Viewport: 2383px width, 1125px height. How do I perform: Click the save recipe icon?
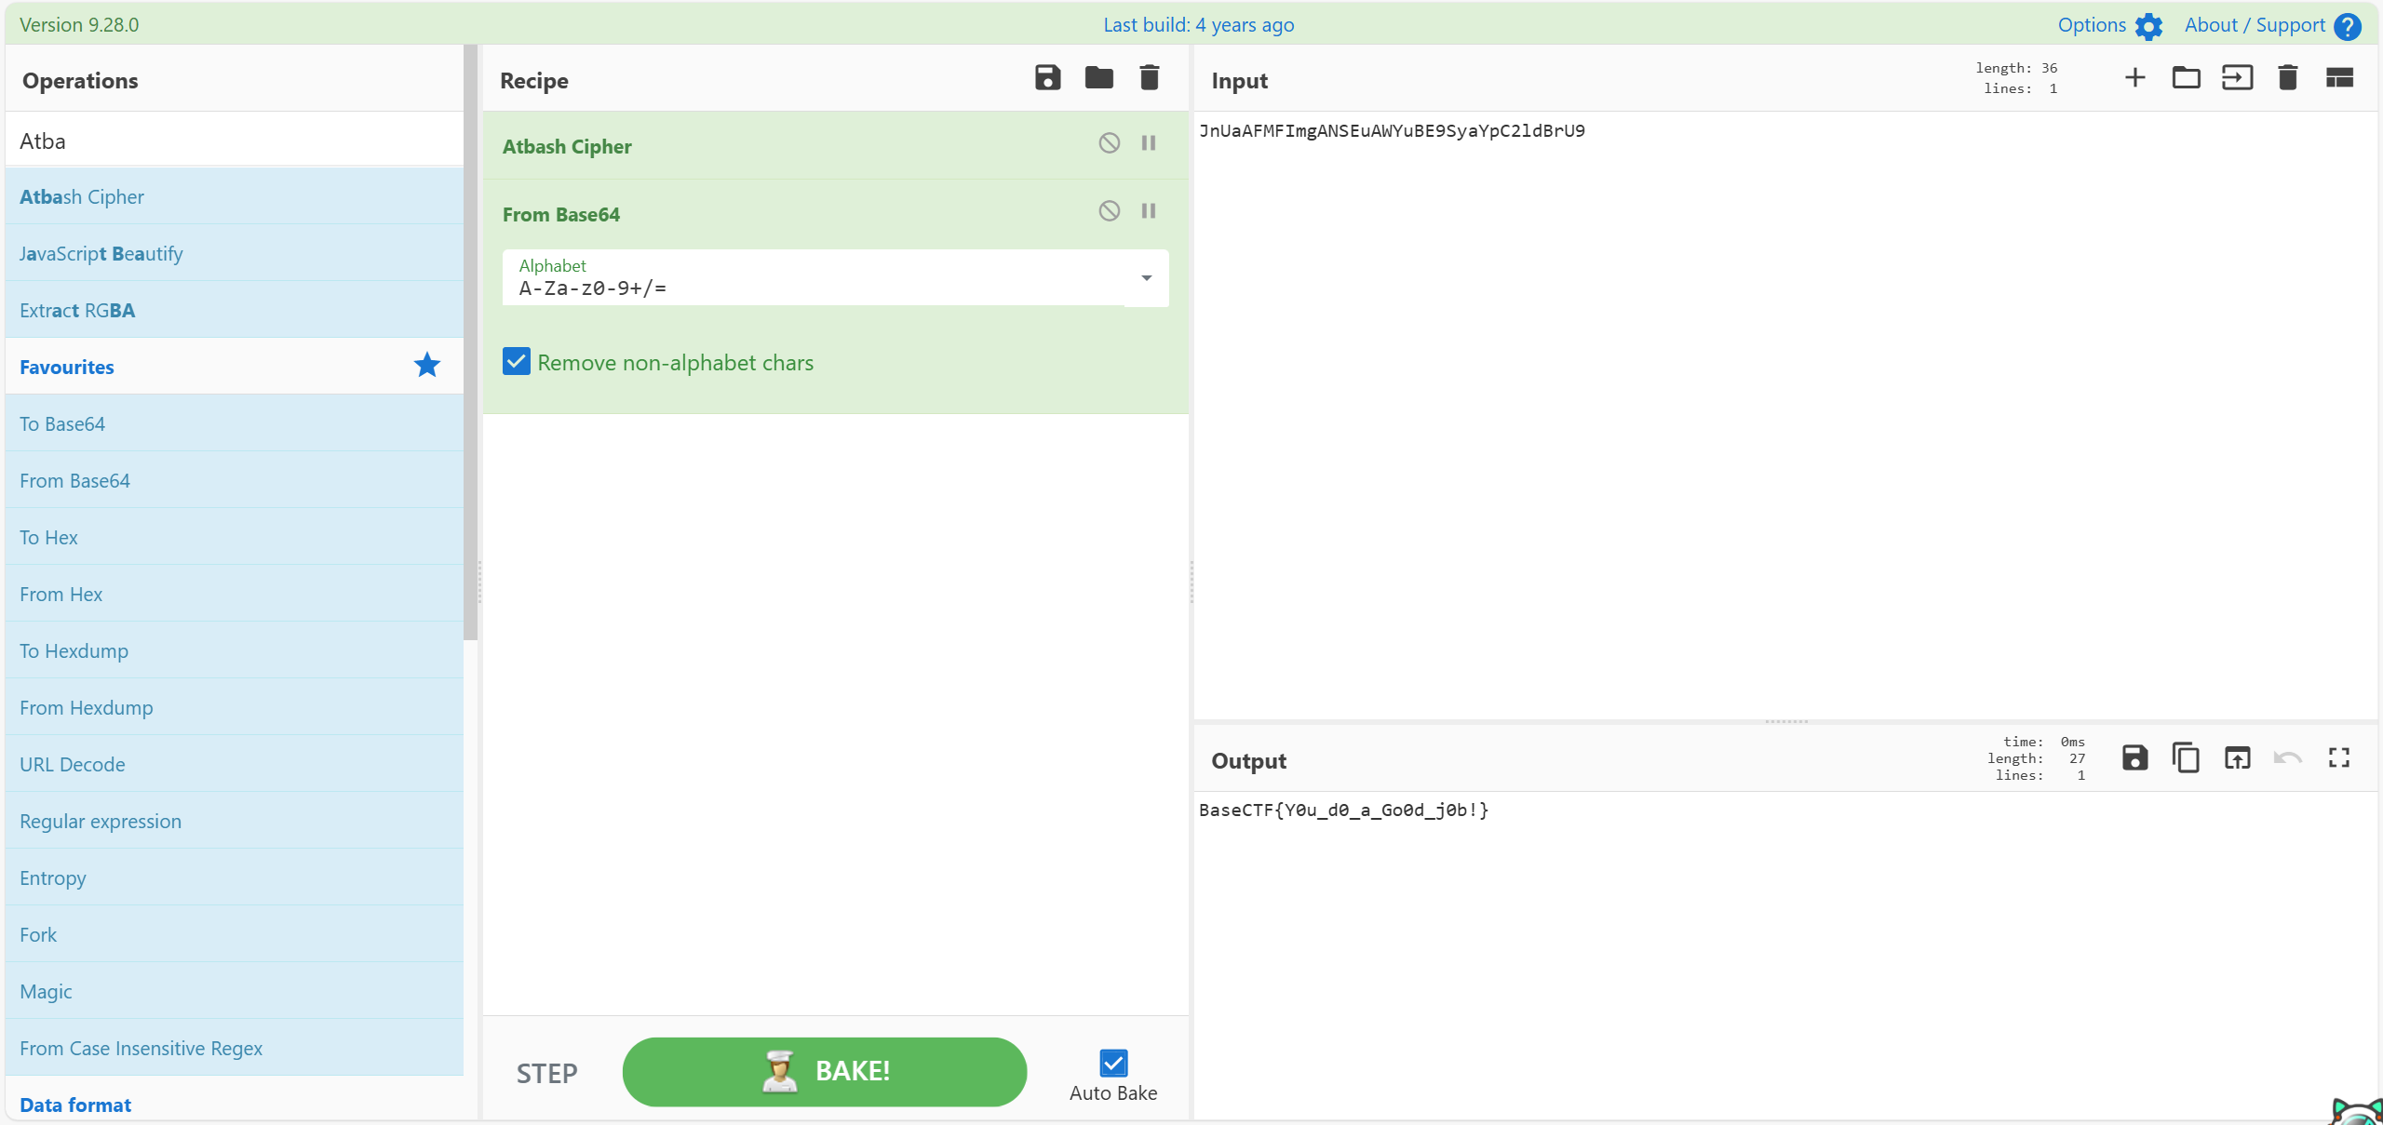(1047, 78)
